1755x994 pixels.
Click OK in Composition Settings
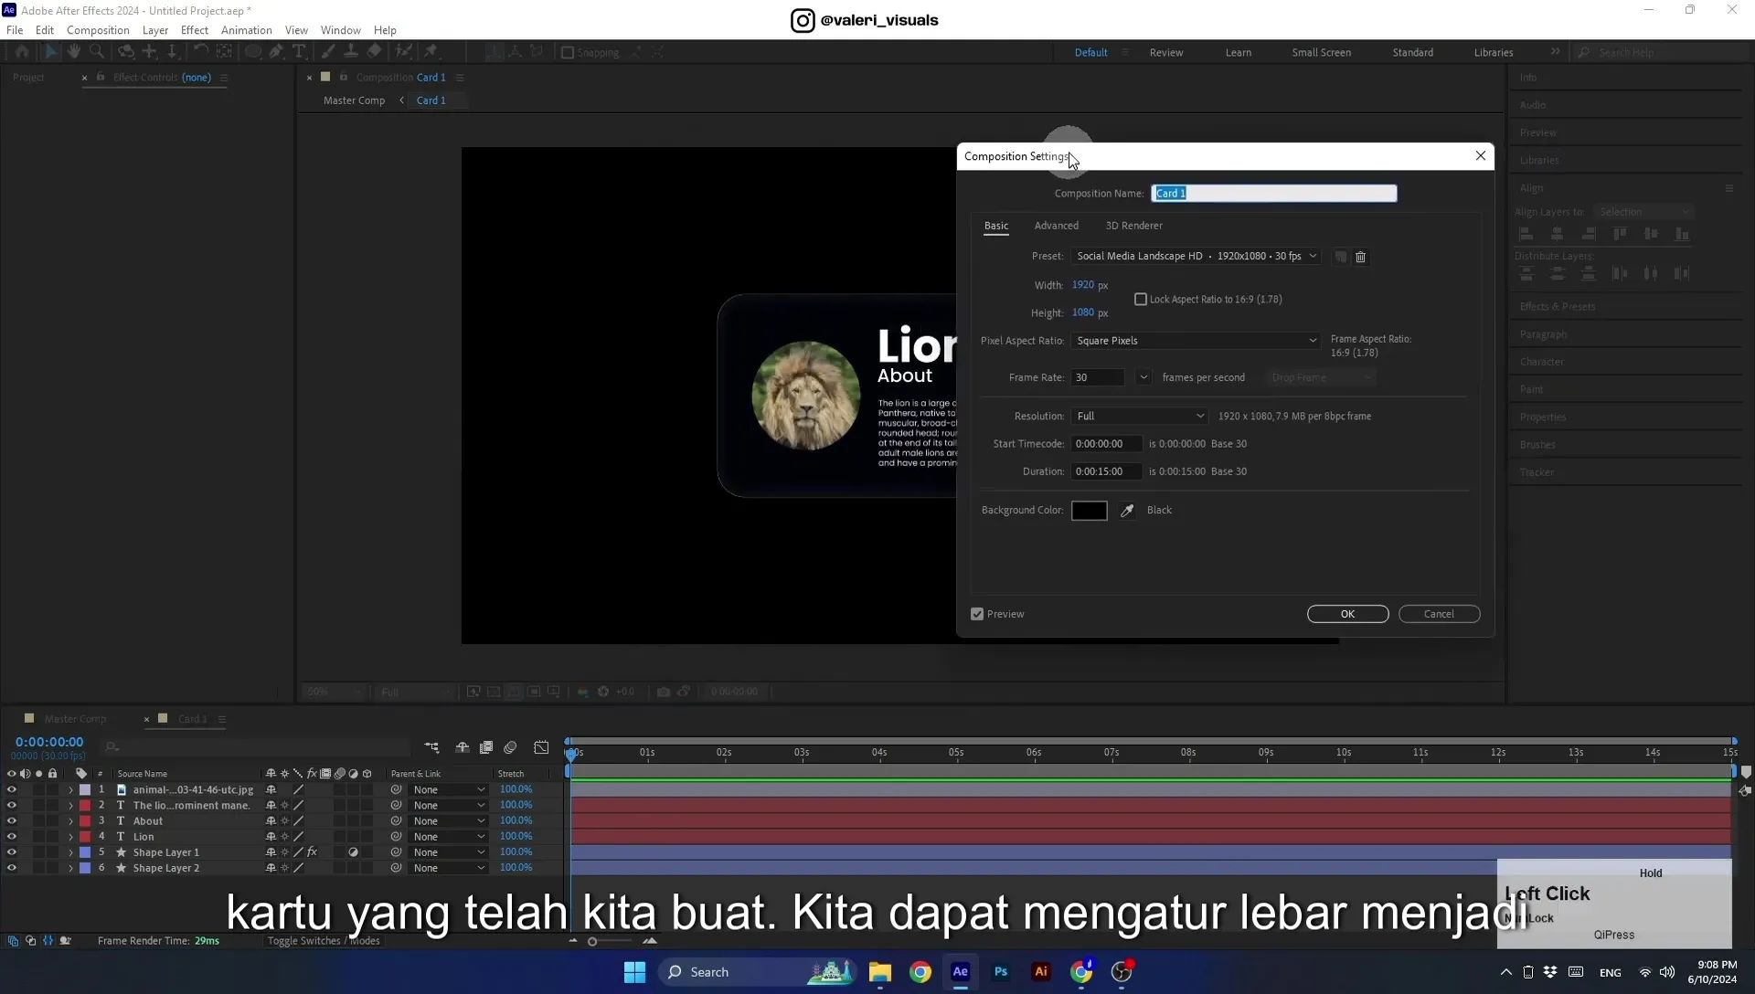tap(1347, 614)
